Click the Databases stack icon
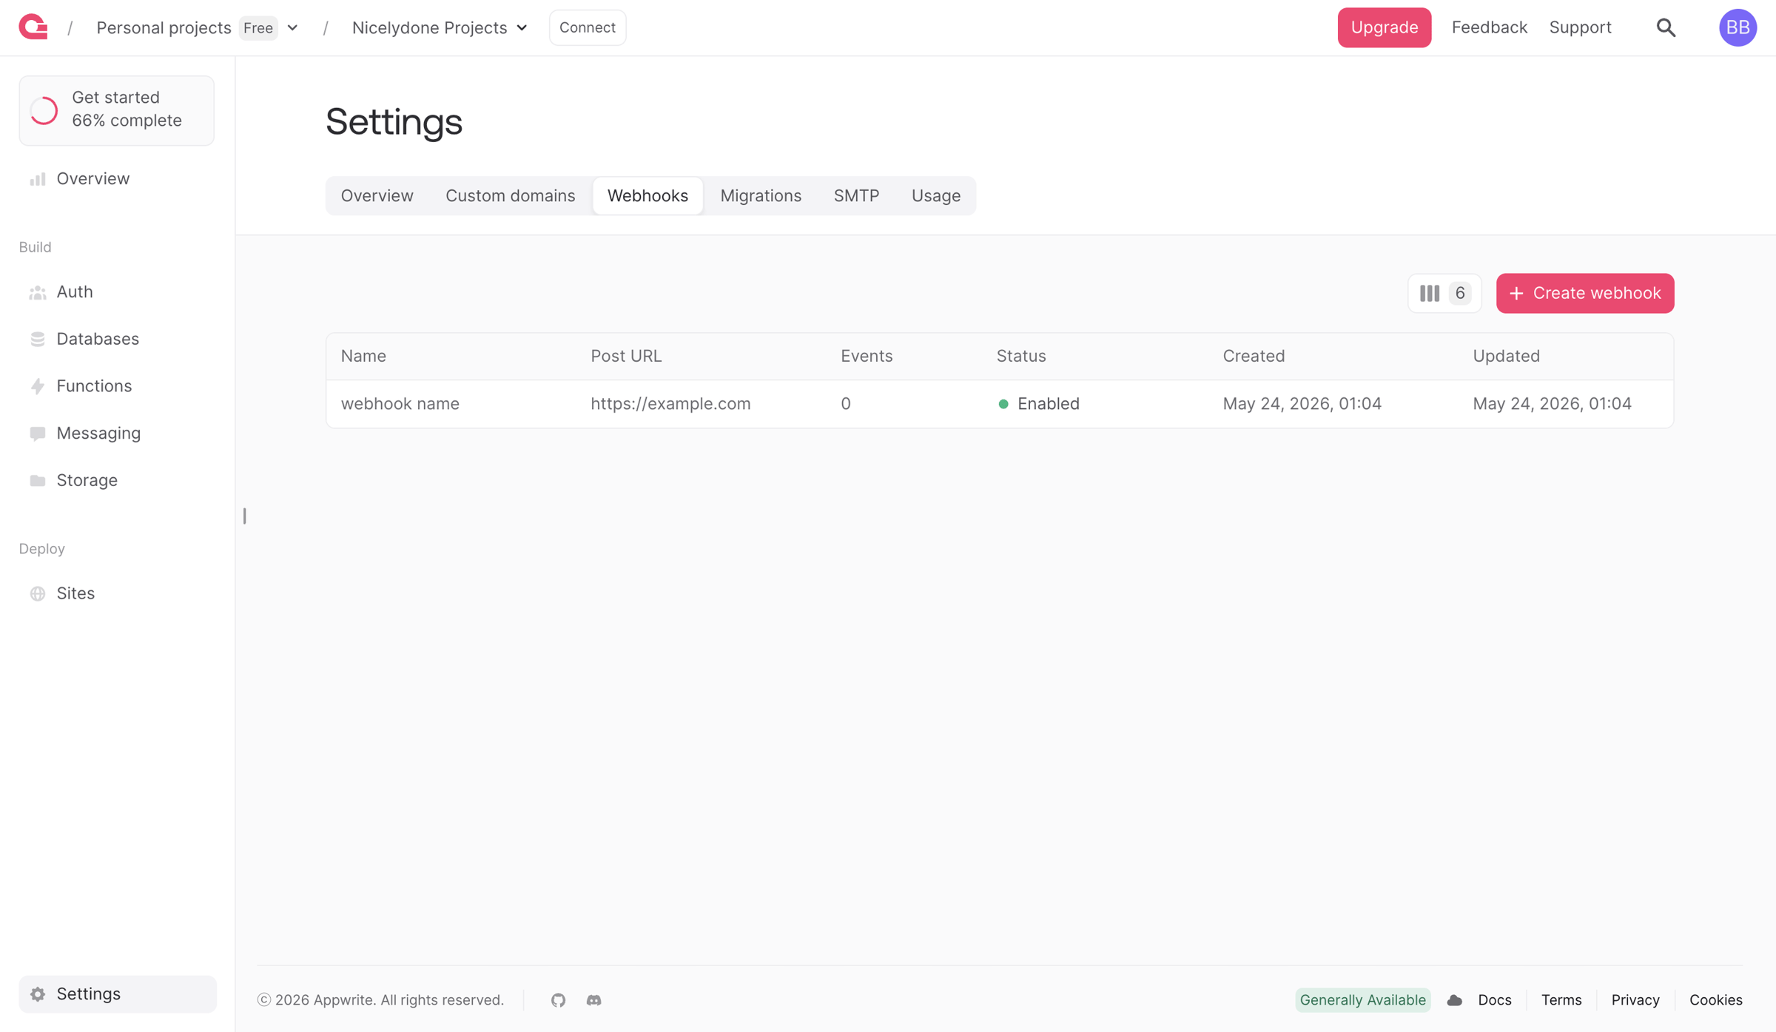The height and width of the screenshot is (1032, 1776). pyautogui.click(x=38, y=339)
